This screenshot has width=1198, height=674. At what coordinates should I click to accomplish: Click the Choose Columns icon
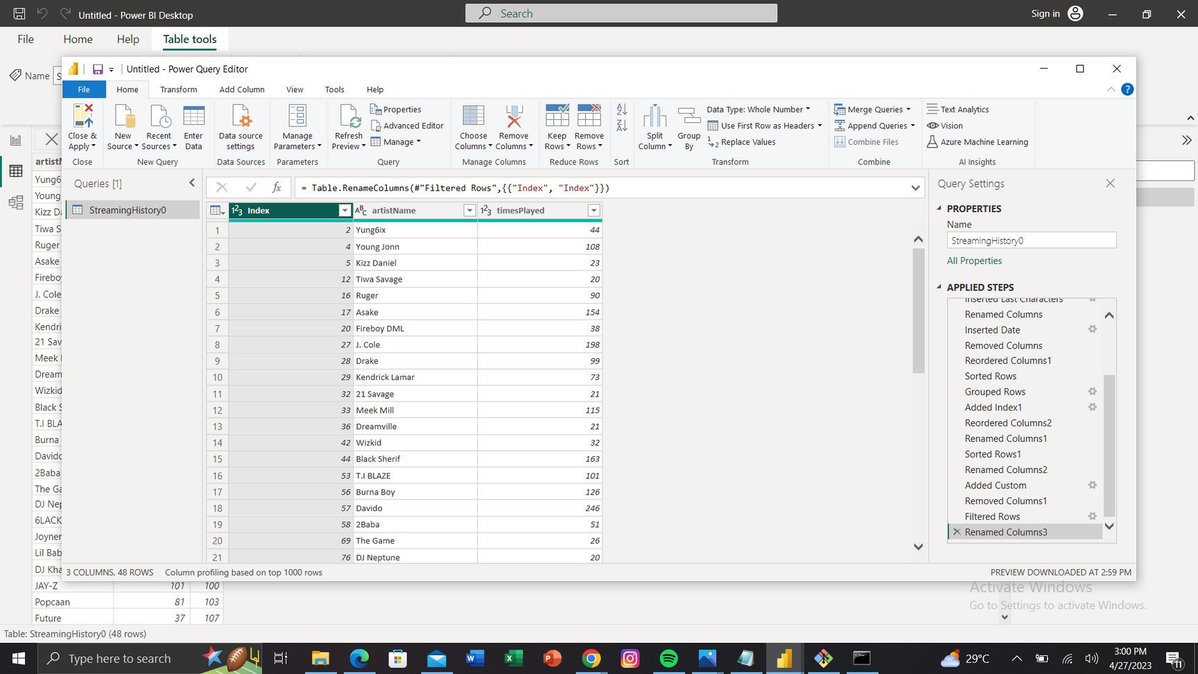pyautogui.click(x=474, y=116)
